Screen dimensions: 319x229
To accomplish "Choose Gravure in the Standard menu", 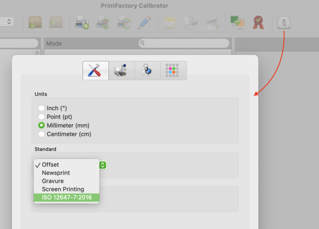I will [x=66, y=181].
